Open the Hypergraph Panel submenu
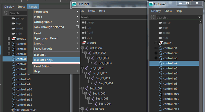Screen dimensions: 205x112 click(46, 38)
